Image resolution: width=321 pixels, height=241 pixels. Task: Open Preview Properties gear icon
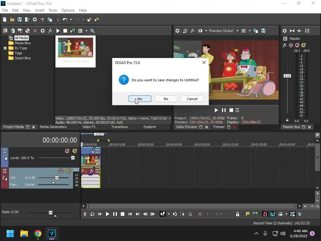click(177, 31)
